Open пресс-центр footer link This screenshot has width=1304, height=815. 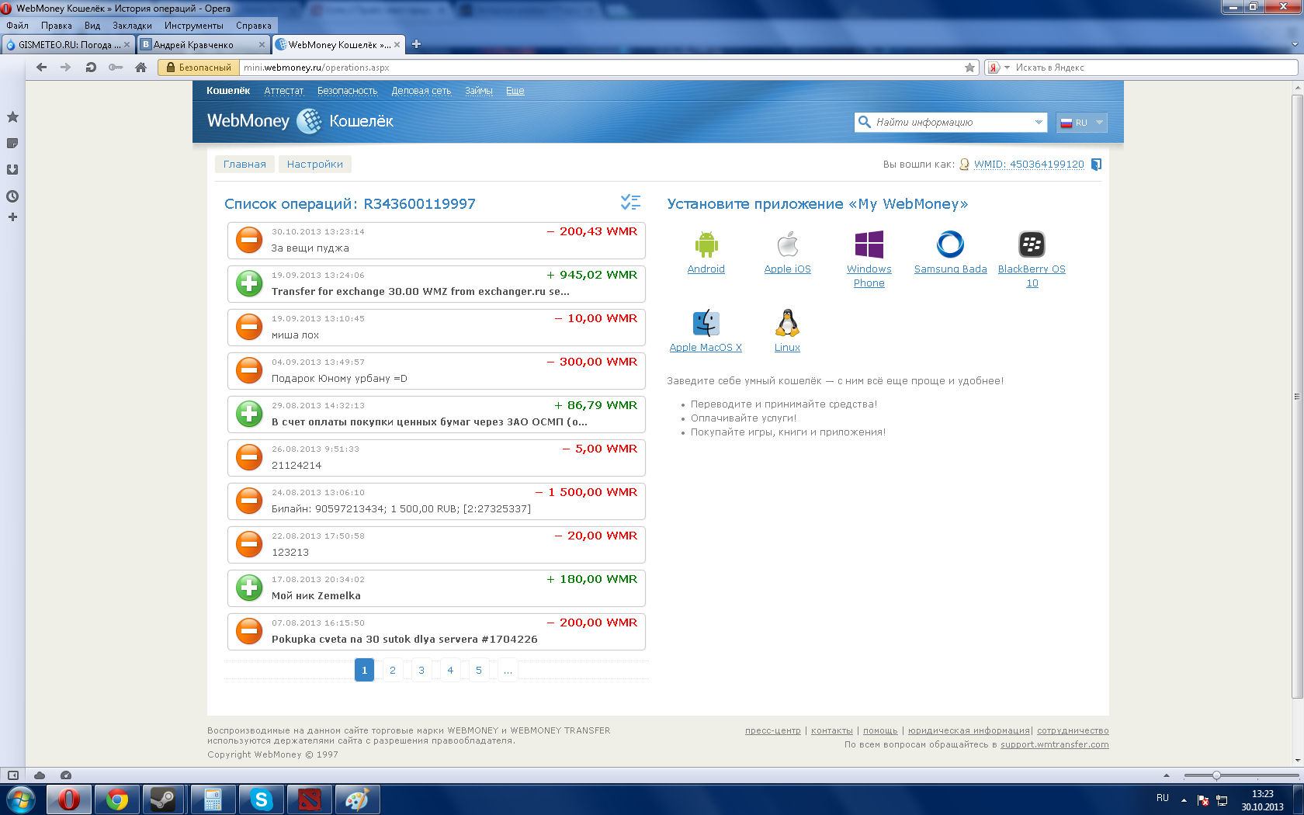[772, 730]
